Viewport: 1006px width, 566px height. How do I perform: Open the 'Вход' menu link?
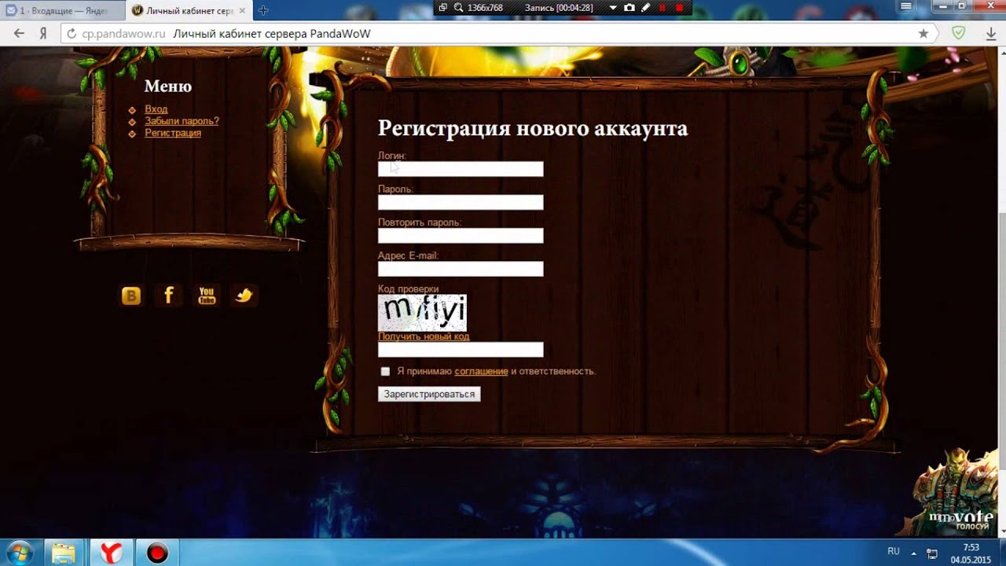[x=156, y=109]
